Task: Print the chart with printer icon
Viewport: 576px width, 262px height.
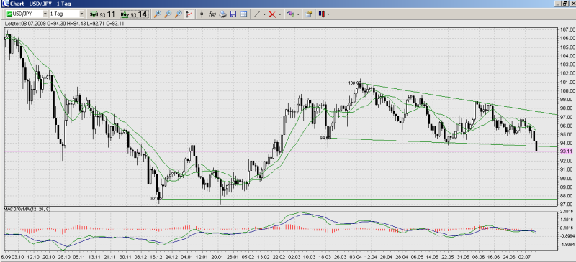Action: [x=222, y=14]
